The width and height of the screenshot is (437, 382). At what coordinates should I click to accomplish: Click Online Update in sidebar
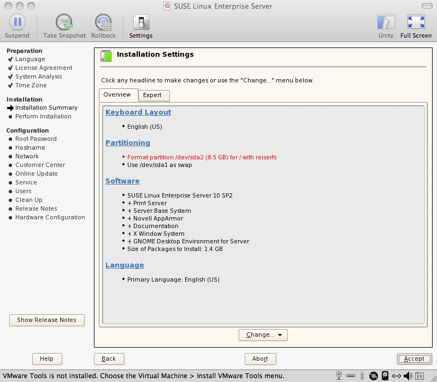(x=37, y=174)
